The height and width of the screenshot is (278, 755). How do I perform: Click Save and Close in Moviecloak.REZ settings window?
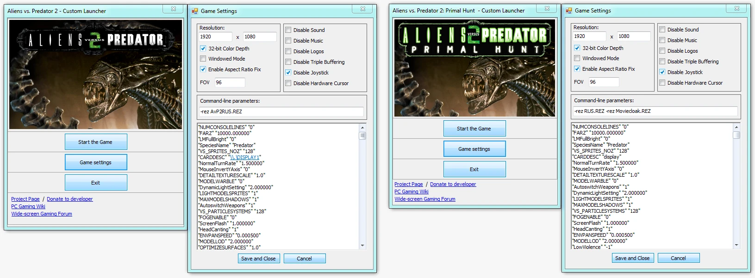tap(632, 258)
